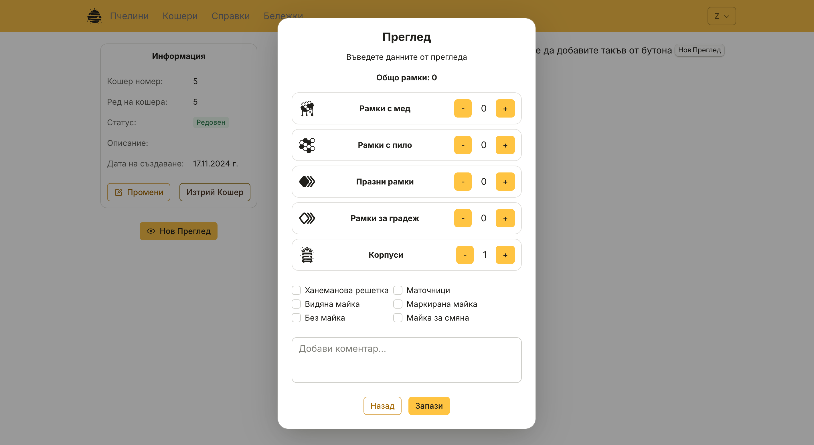Increase Рамки с пило count

[505, 145]
